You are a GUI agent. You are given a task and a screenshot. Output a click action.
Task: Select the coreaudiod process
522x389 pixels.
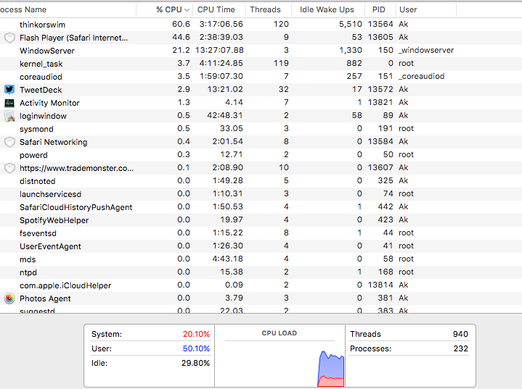(x=41, y=77)
